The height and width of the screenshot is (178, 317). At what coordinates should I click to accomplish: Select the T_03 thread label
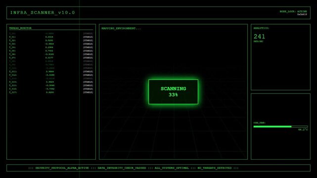pyautogui.click(x=12, y=44)
